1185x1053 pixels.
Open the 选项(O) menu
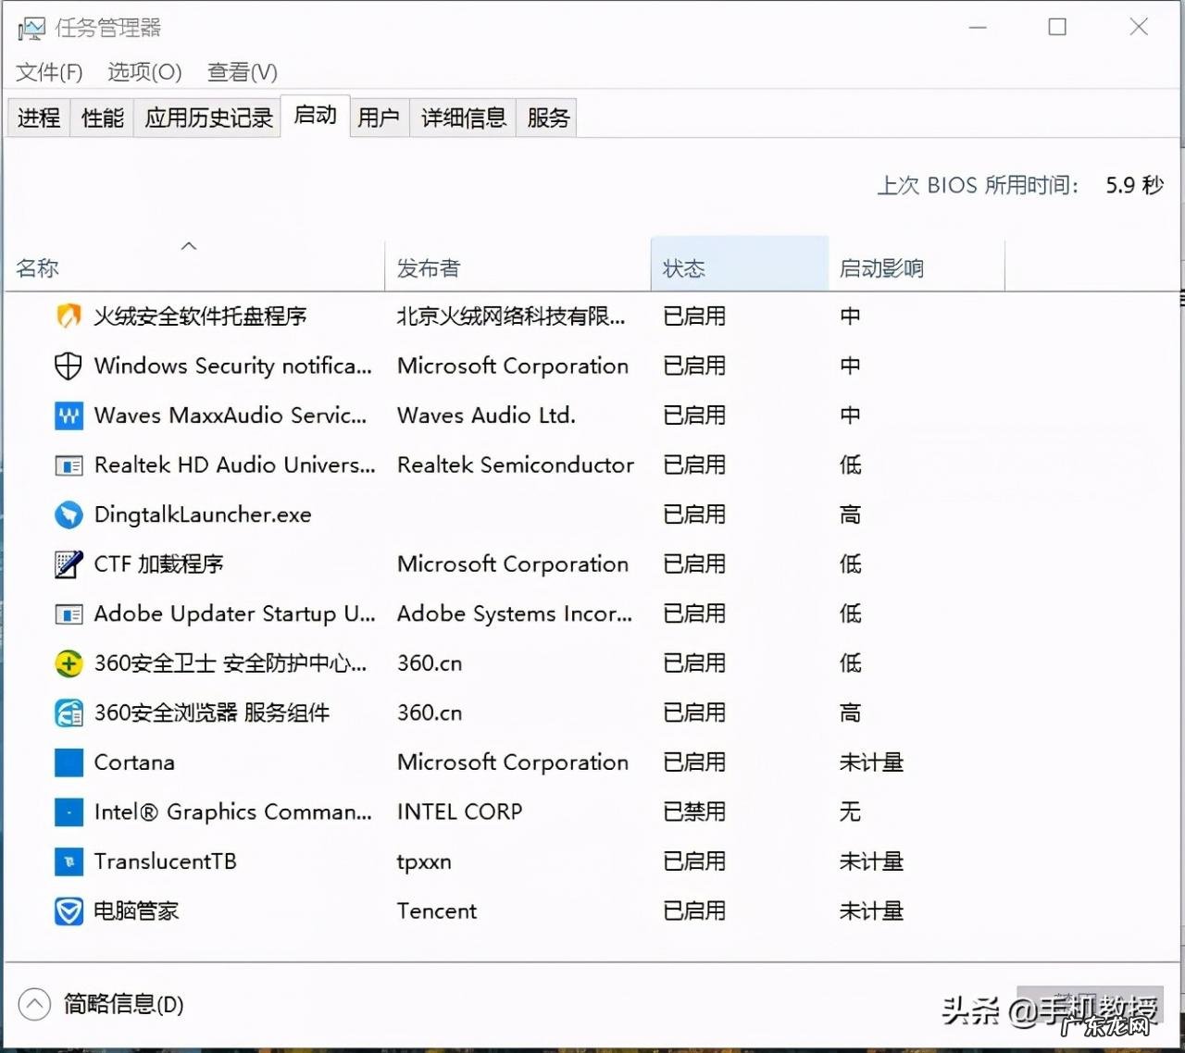pos(143,72)
